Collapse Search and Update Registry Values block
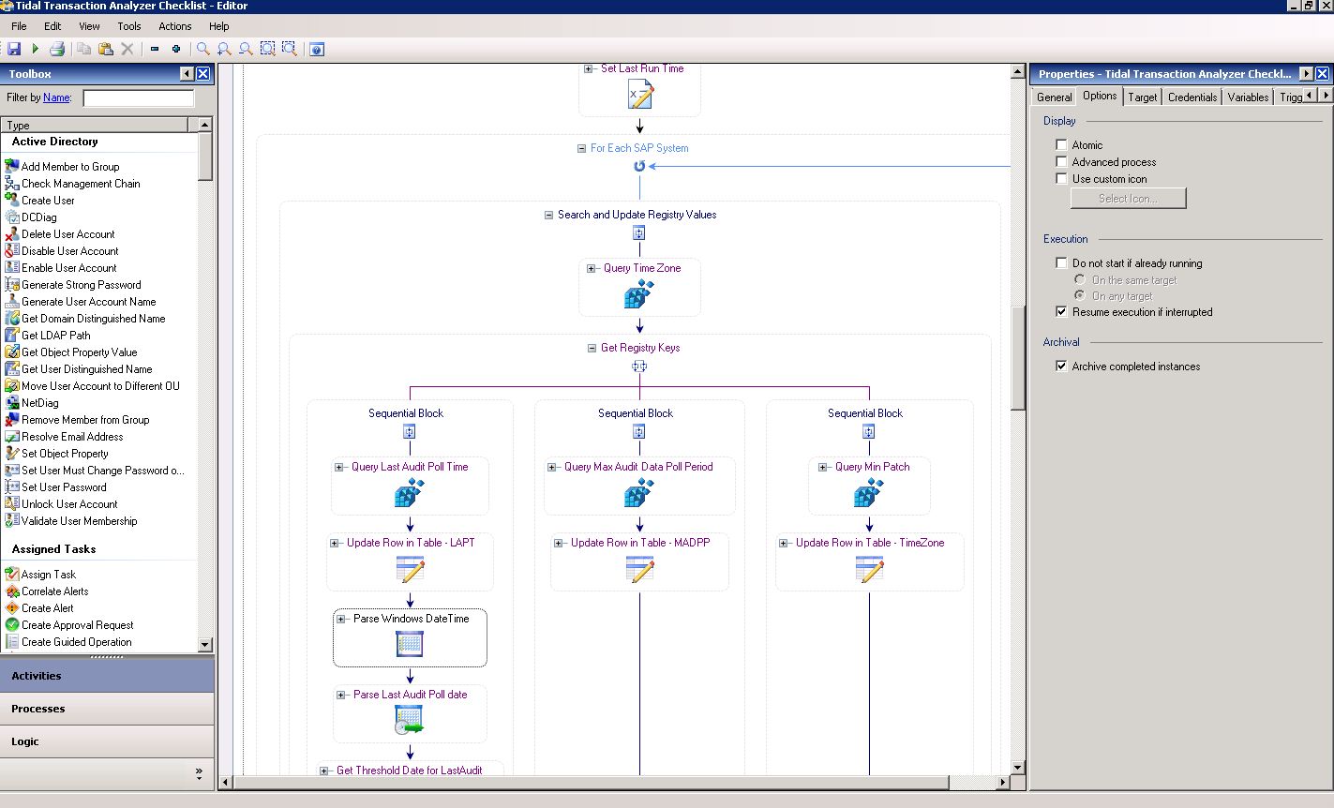 coord(549,215)
